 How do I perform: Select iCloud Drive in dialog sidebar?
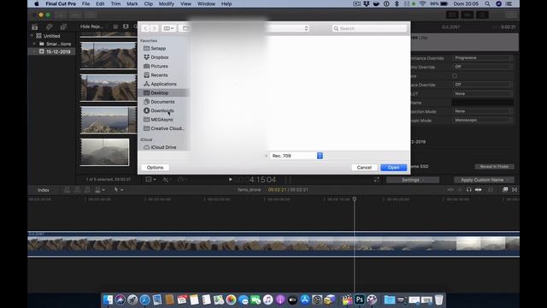[x=163, y=147]
